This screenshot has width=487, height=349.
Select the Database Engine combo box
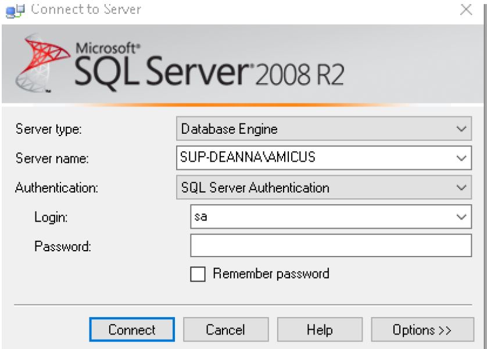(x=324, y=129)
